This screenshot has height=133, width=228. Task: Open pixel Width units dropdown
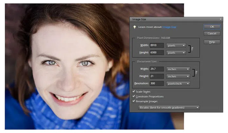(176, 46)
